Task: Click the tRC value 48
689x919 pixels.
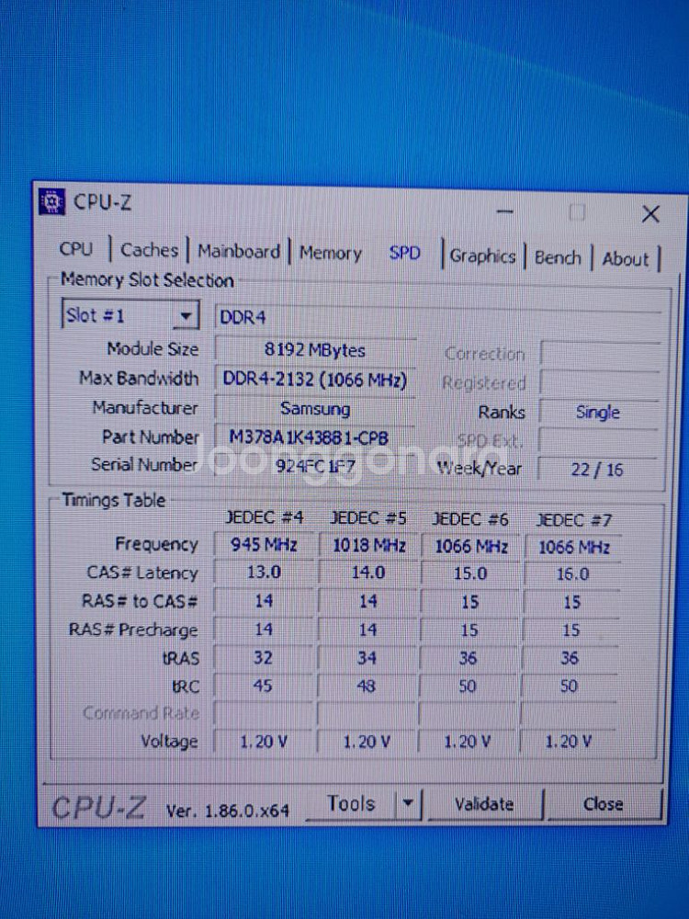Action: 367,686
